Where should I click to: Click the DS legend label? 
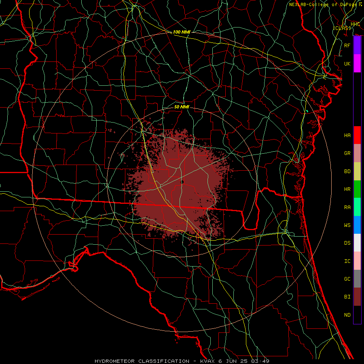[x=347, y=243]
